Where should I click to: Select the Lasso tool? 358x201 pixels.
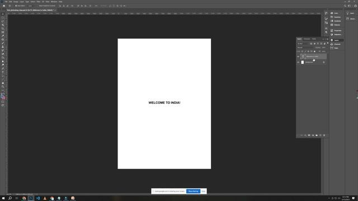click(x=3, y=21)
